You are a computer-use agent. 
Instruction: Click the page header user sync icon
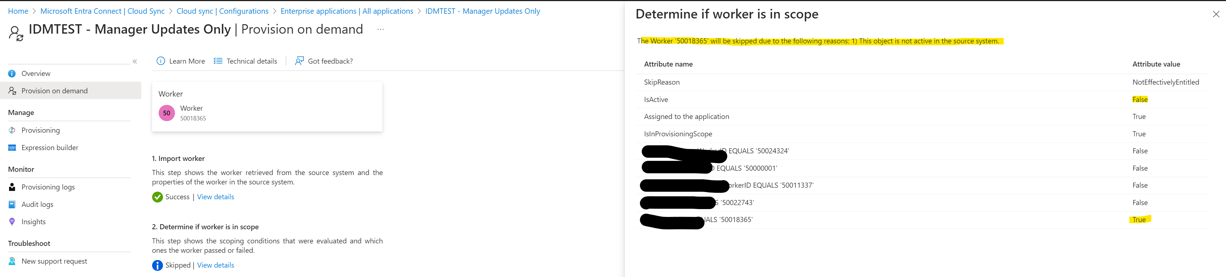point(16,34)
